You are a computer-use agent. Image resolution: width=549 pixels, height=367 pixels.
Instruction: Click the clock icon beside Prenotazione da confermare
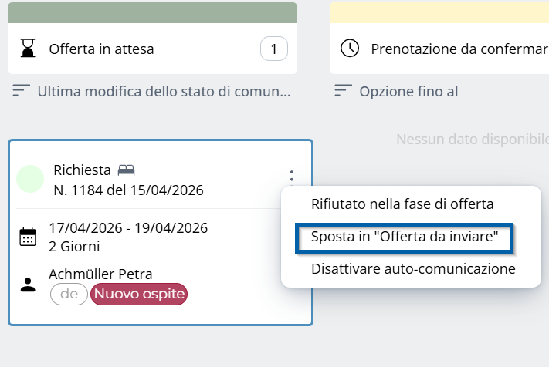[350, 49]
